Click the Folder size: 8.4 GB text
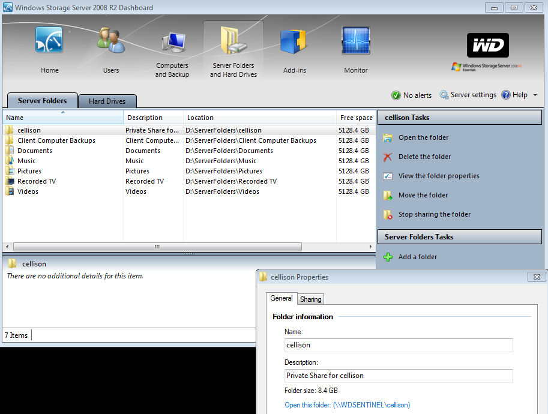The image size is (548, 414). click(x=311, y=391)
